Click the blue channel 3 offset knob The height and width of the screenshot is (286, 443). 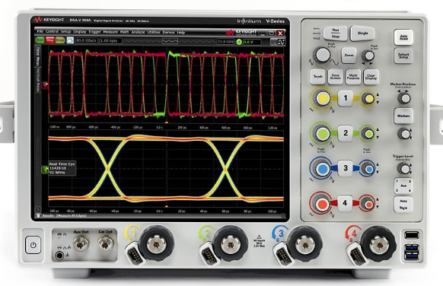[x=368, y=169]
